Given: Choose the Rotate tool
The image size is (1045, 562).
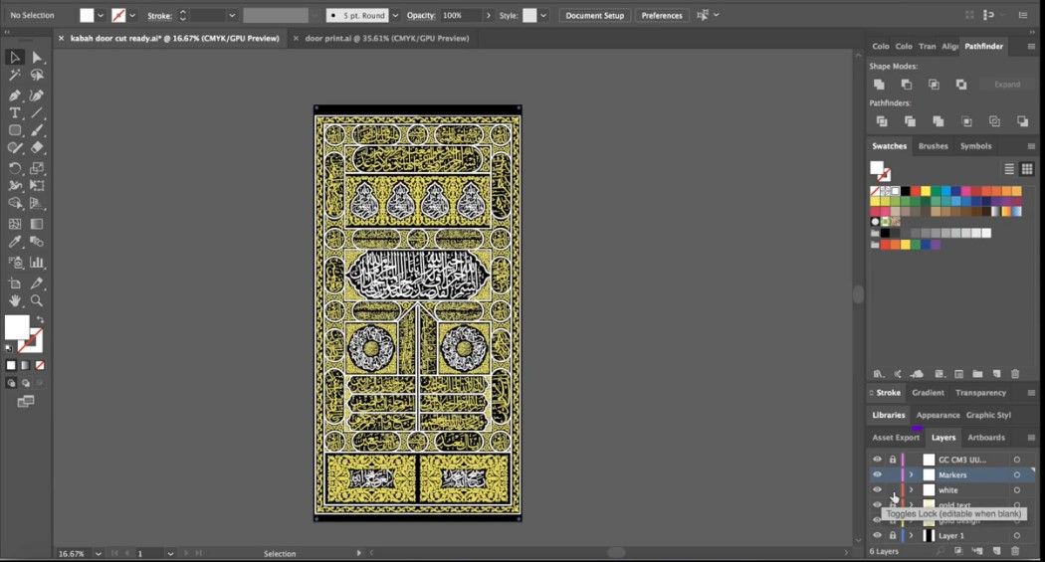Looking at the screenshot, I should [15, 168].
